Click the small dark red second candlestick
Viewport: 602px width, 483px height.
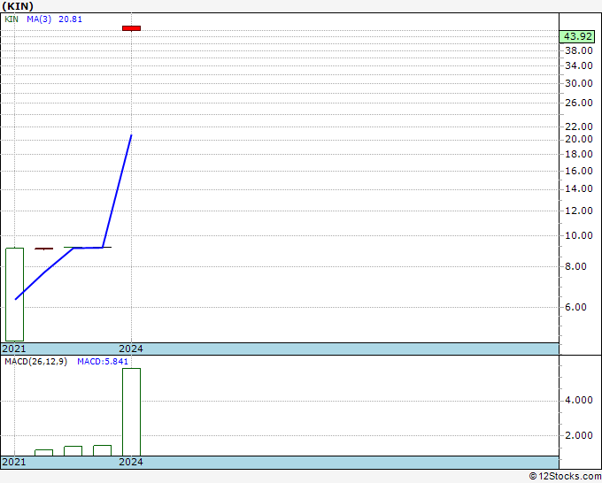pos(43,249)
